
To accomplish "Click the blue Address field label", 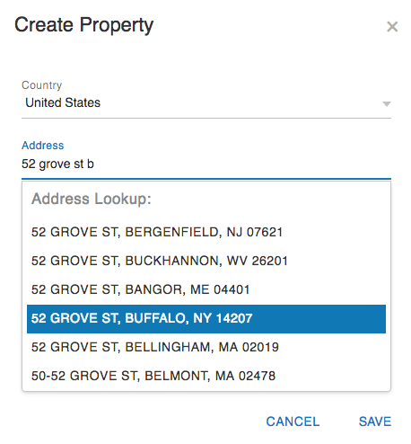I will [x=43, y=146].
